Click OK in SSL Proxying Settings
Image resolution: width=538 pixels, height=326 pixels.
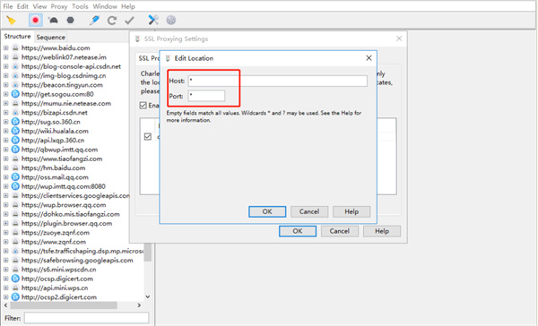pyautogui.click(x=298, y=231)
